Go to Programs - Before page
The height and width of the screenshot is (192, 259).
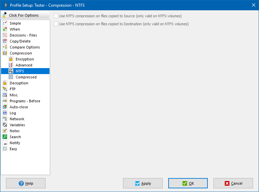[x=25, y=101]
